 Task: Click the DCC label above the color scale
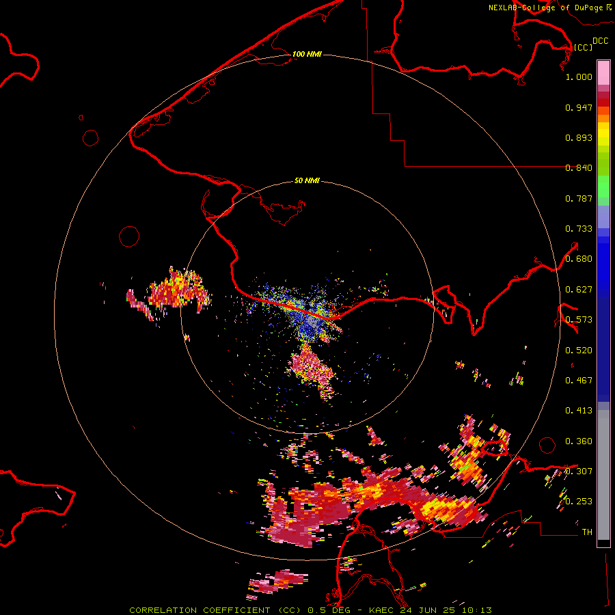[x=601, y=41]
